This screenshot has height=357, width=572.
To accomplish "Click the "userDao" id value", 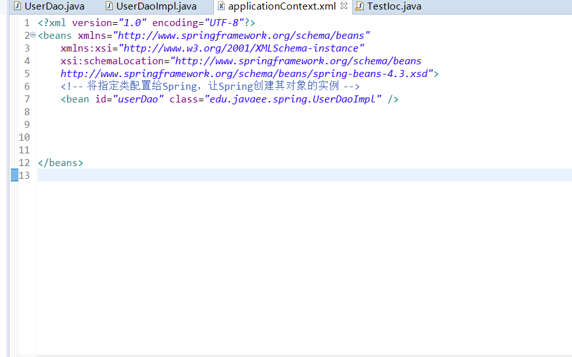I will [138, 99].
